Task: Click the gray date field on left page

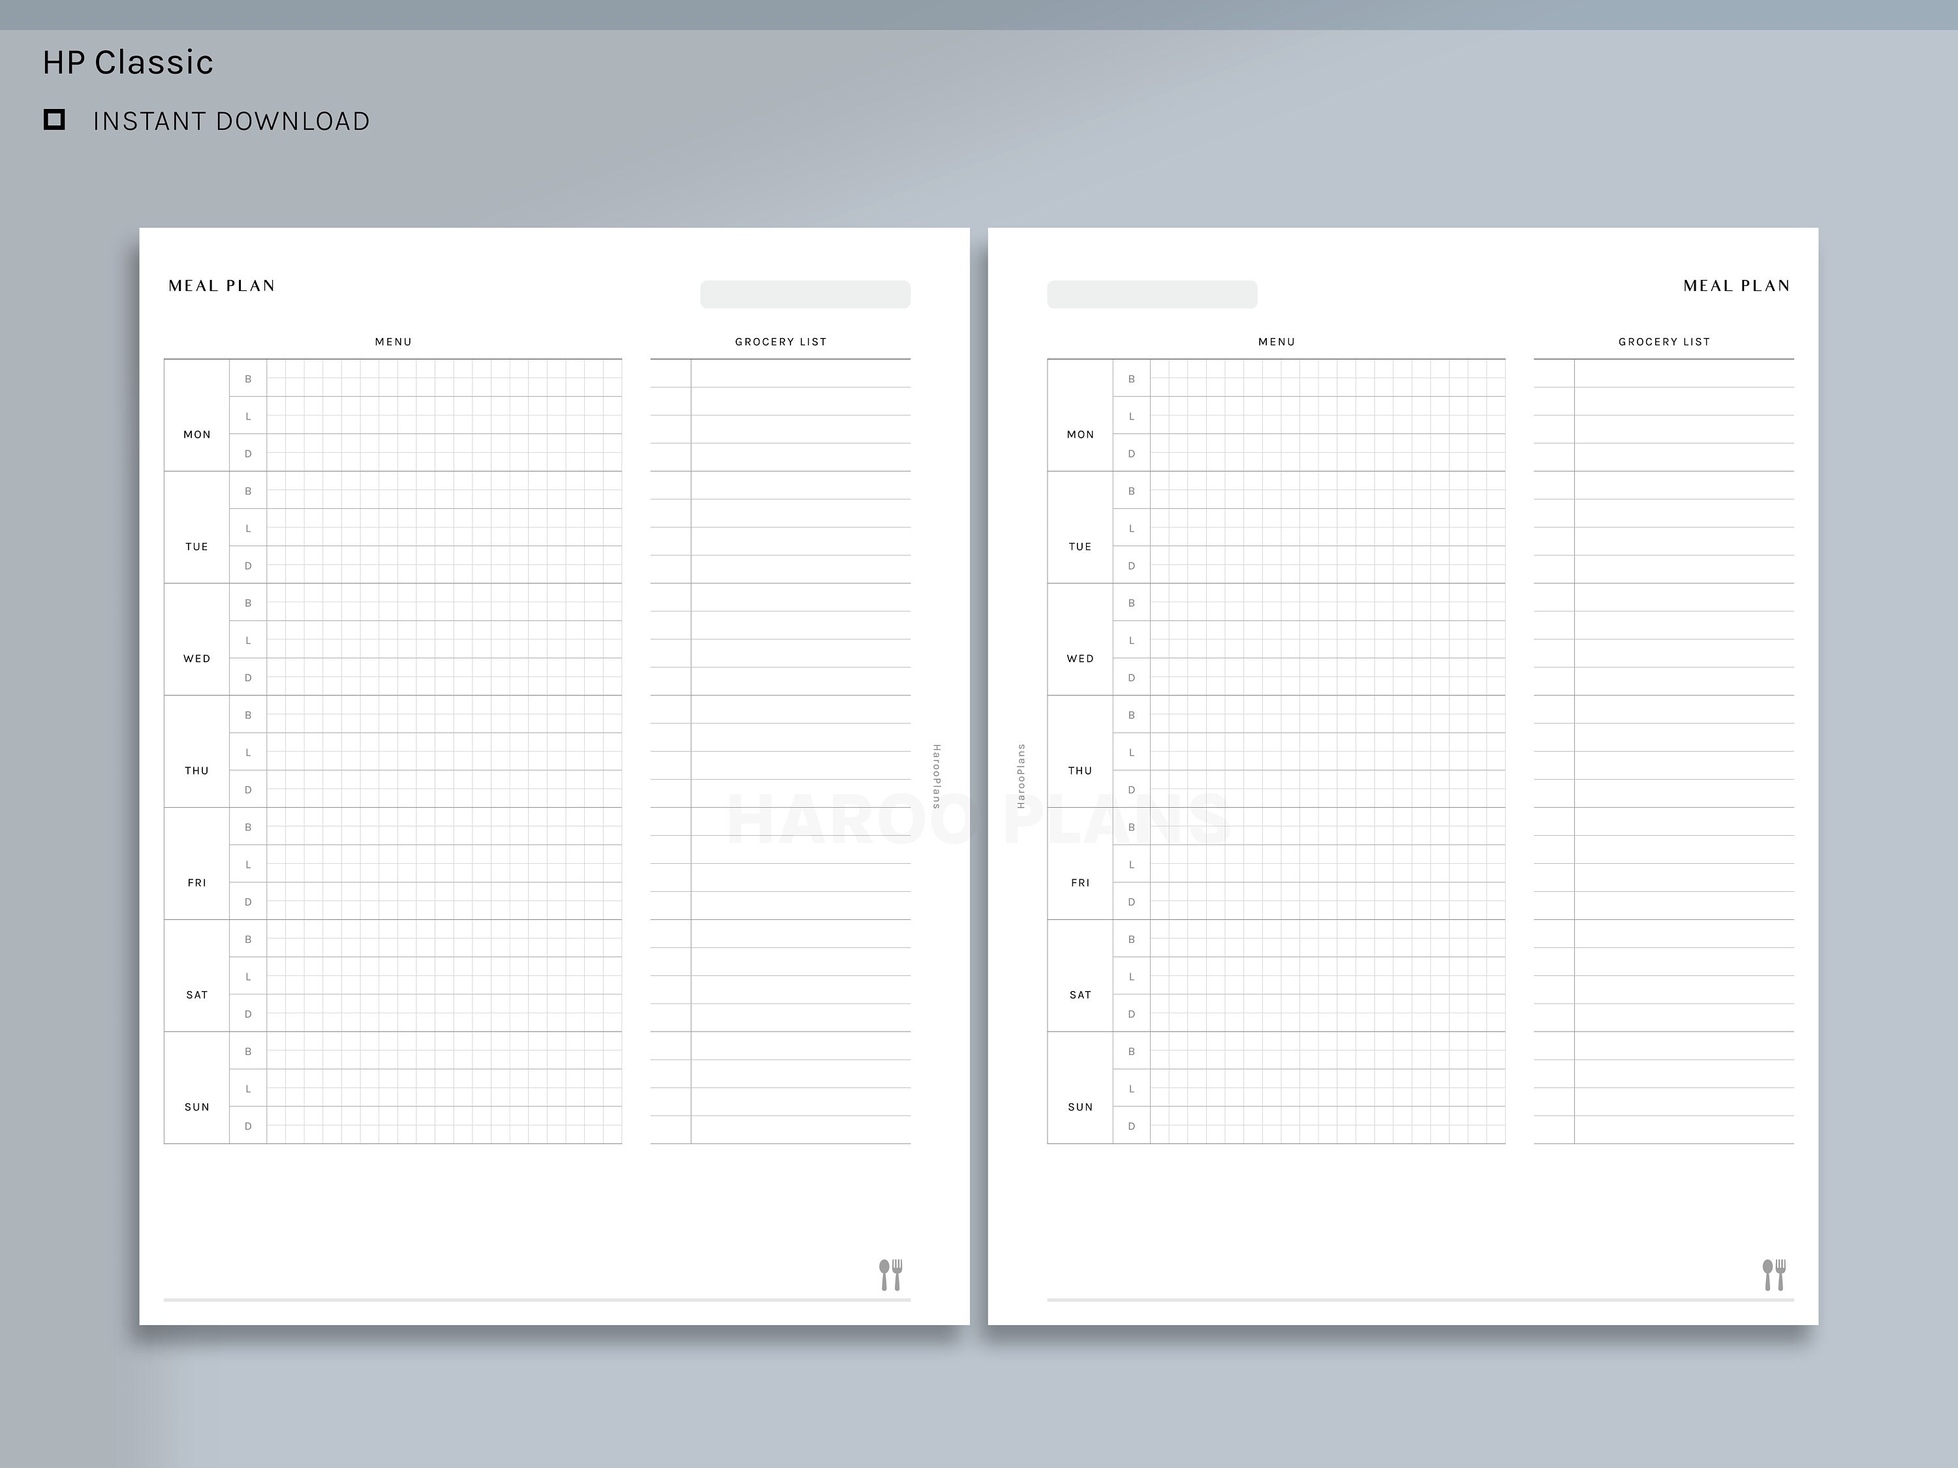Action: click(x=805, y=295)
